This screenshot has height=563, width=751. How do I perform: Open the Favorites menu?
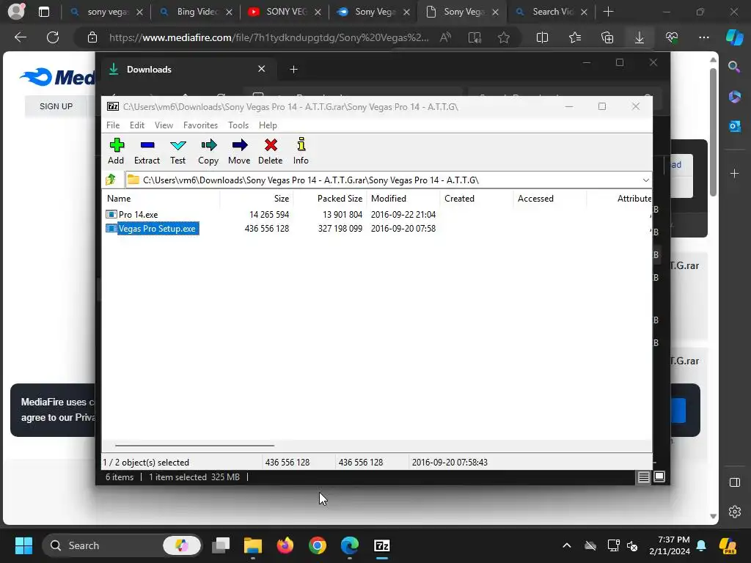(200, 125)
